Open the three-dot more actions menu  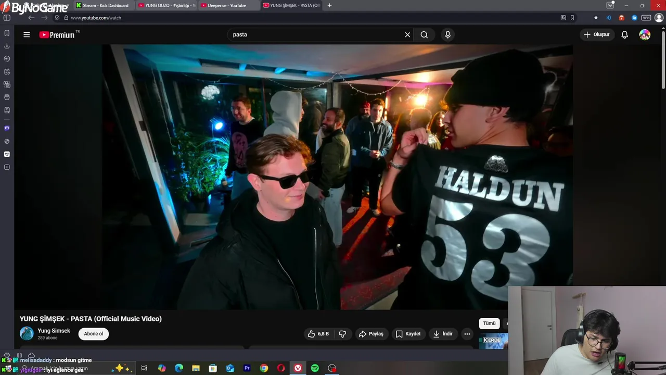(x=467, y=334)
